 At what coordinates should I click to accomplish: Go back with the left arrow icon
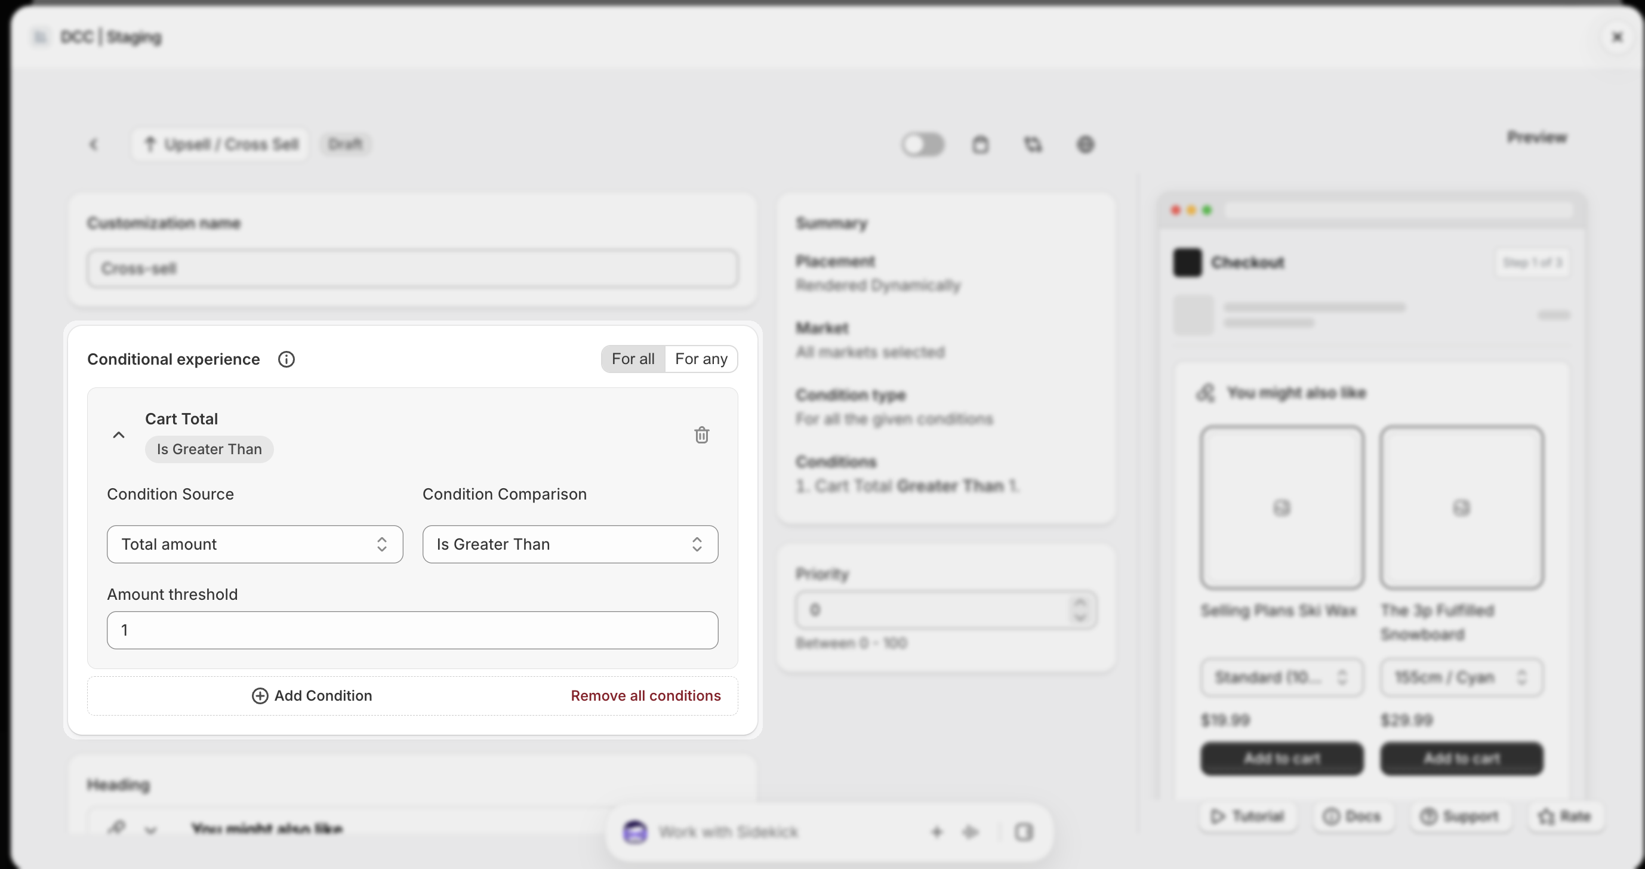[x=94, y=144]
